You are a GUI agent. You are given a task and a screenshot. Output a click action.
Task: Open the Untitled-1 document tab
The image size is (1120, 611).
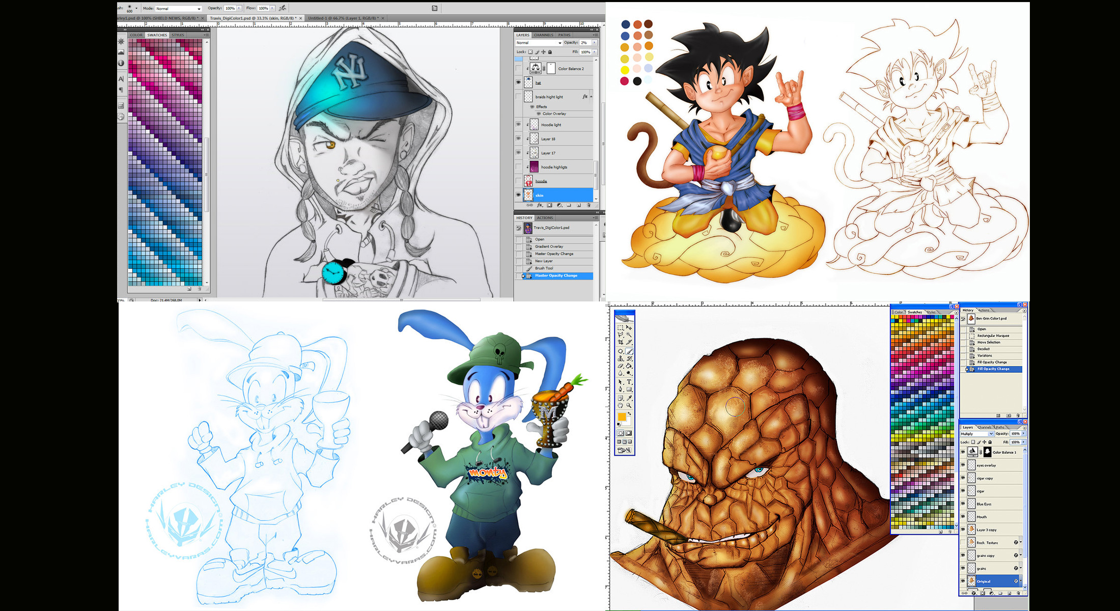click(346, 18)
